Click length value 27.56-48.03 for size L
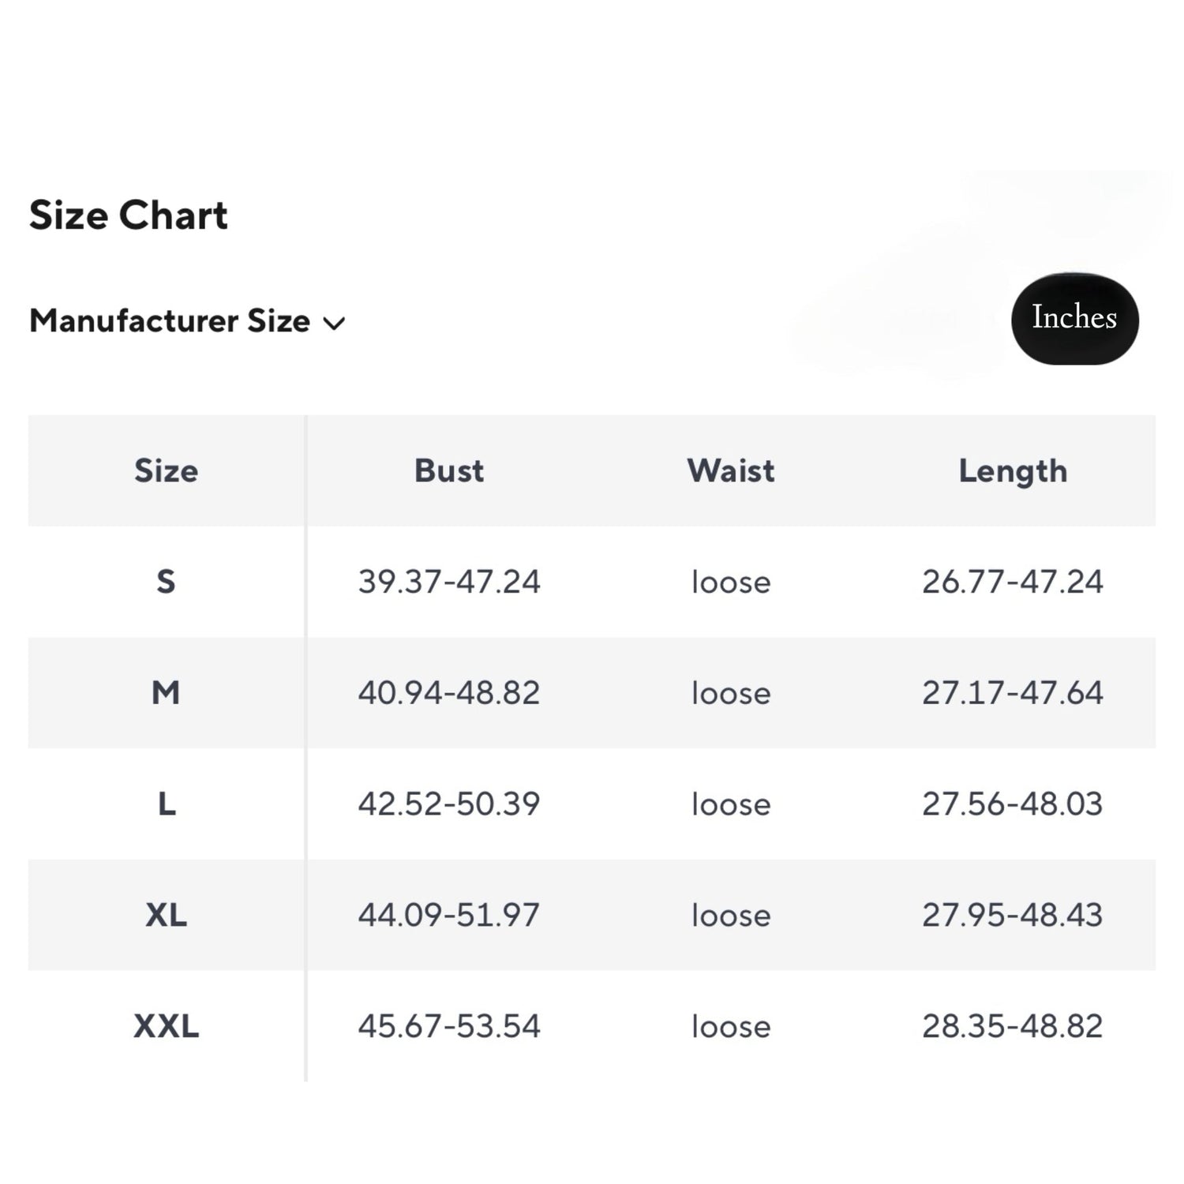 coord(1013,804)
